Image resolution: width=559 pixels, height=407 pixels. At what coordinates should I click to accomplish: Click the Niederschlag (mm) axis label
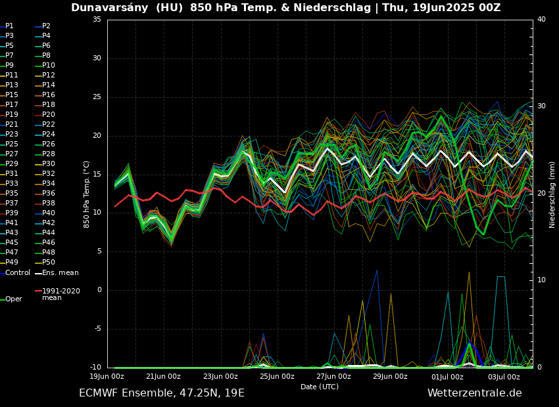[552, 194]
